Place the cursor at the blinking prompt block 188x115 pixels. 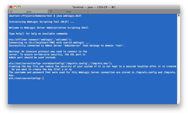click(43, 78)
